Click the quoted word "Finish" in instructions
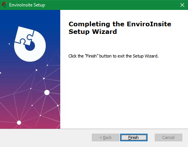 [91, 56]
